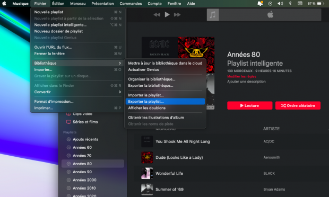The image size is (329, 197).
Task: Expand the Convertir submenu arrow
Action: pyautogui.click(x=120, y=92)
